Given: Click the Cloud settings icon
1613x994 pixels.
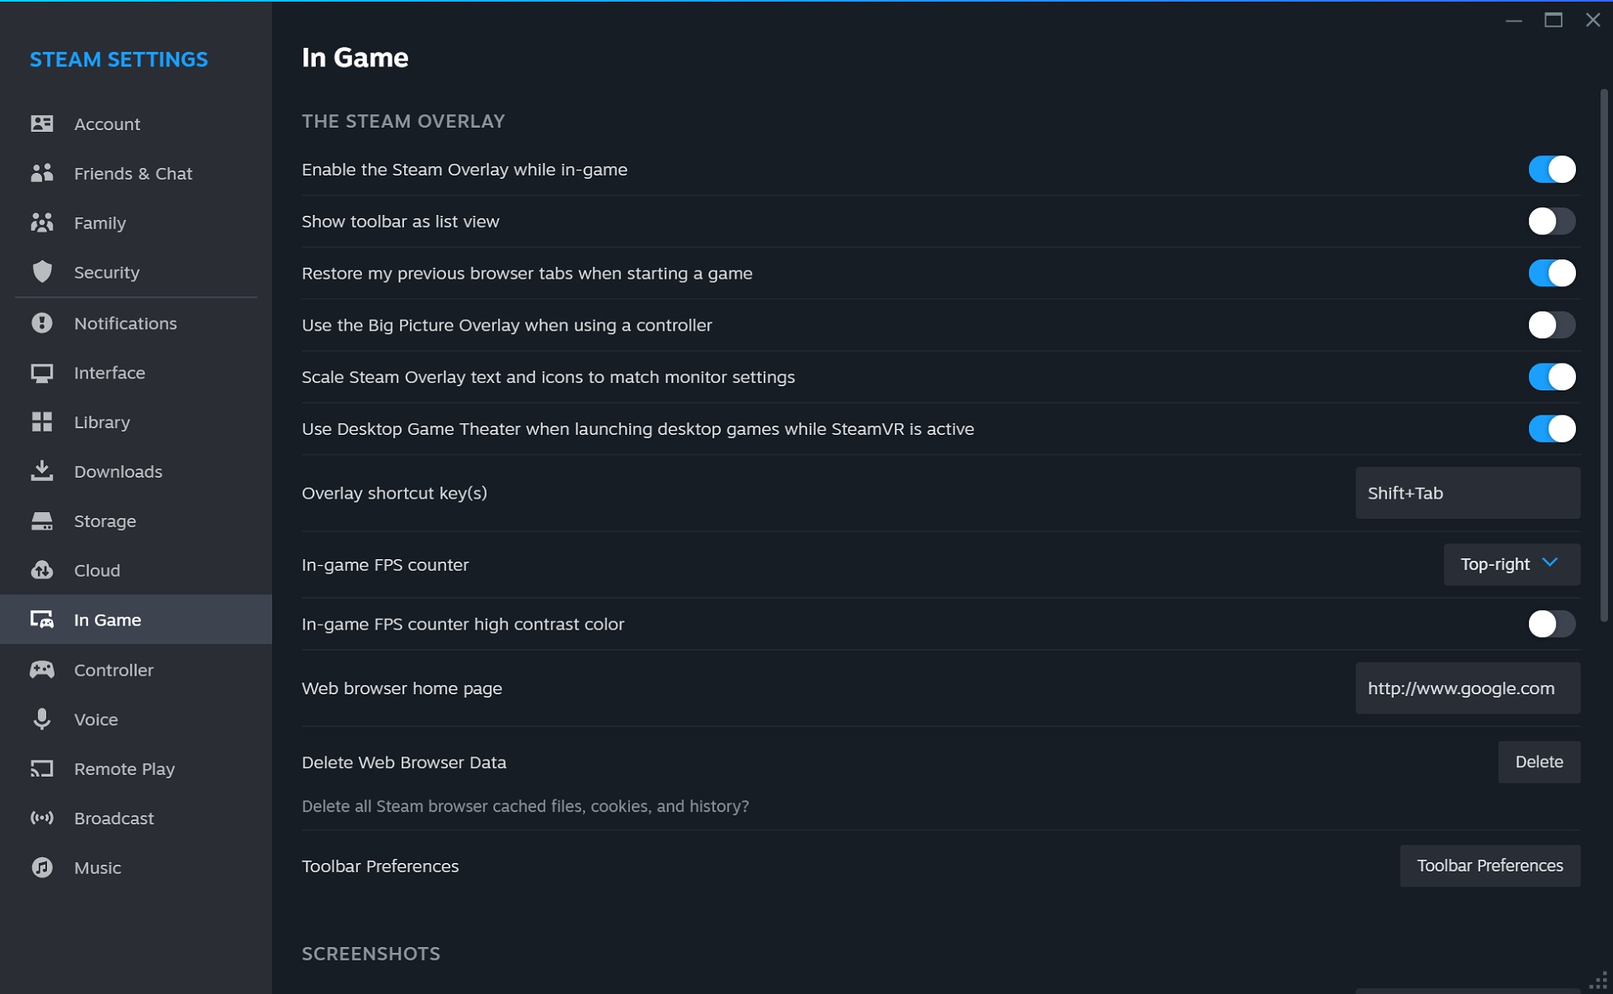Looking at the screenshot, I should pyautogui.click(x=41, y=570).
